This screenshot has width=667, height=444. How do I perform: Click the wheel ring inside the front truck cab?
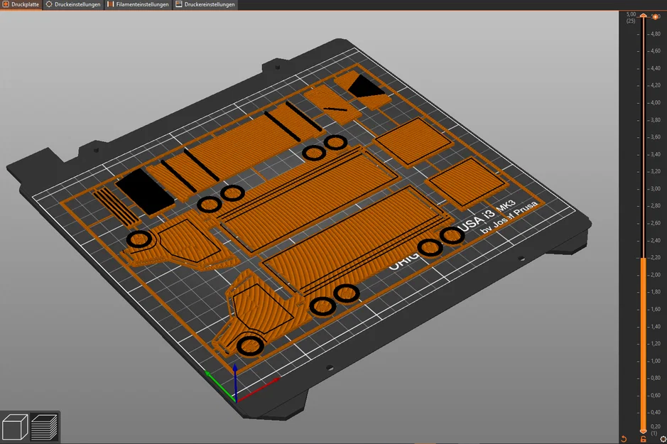pos(249,346)
